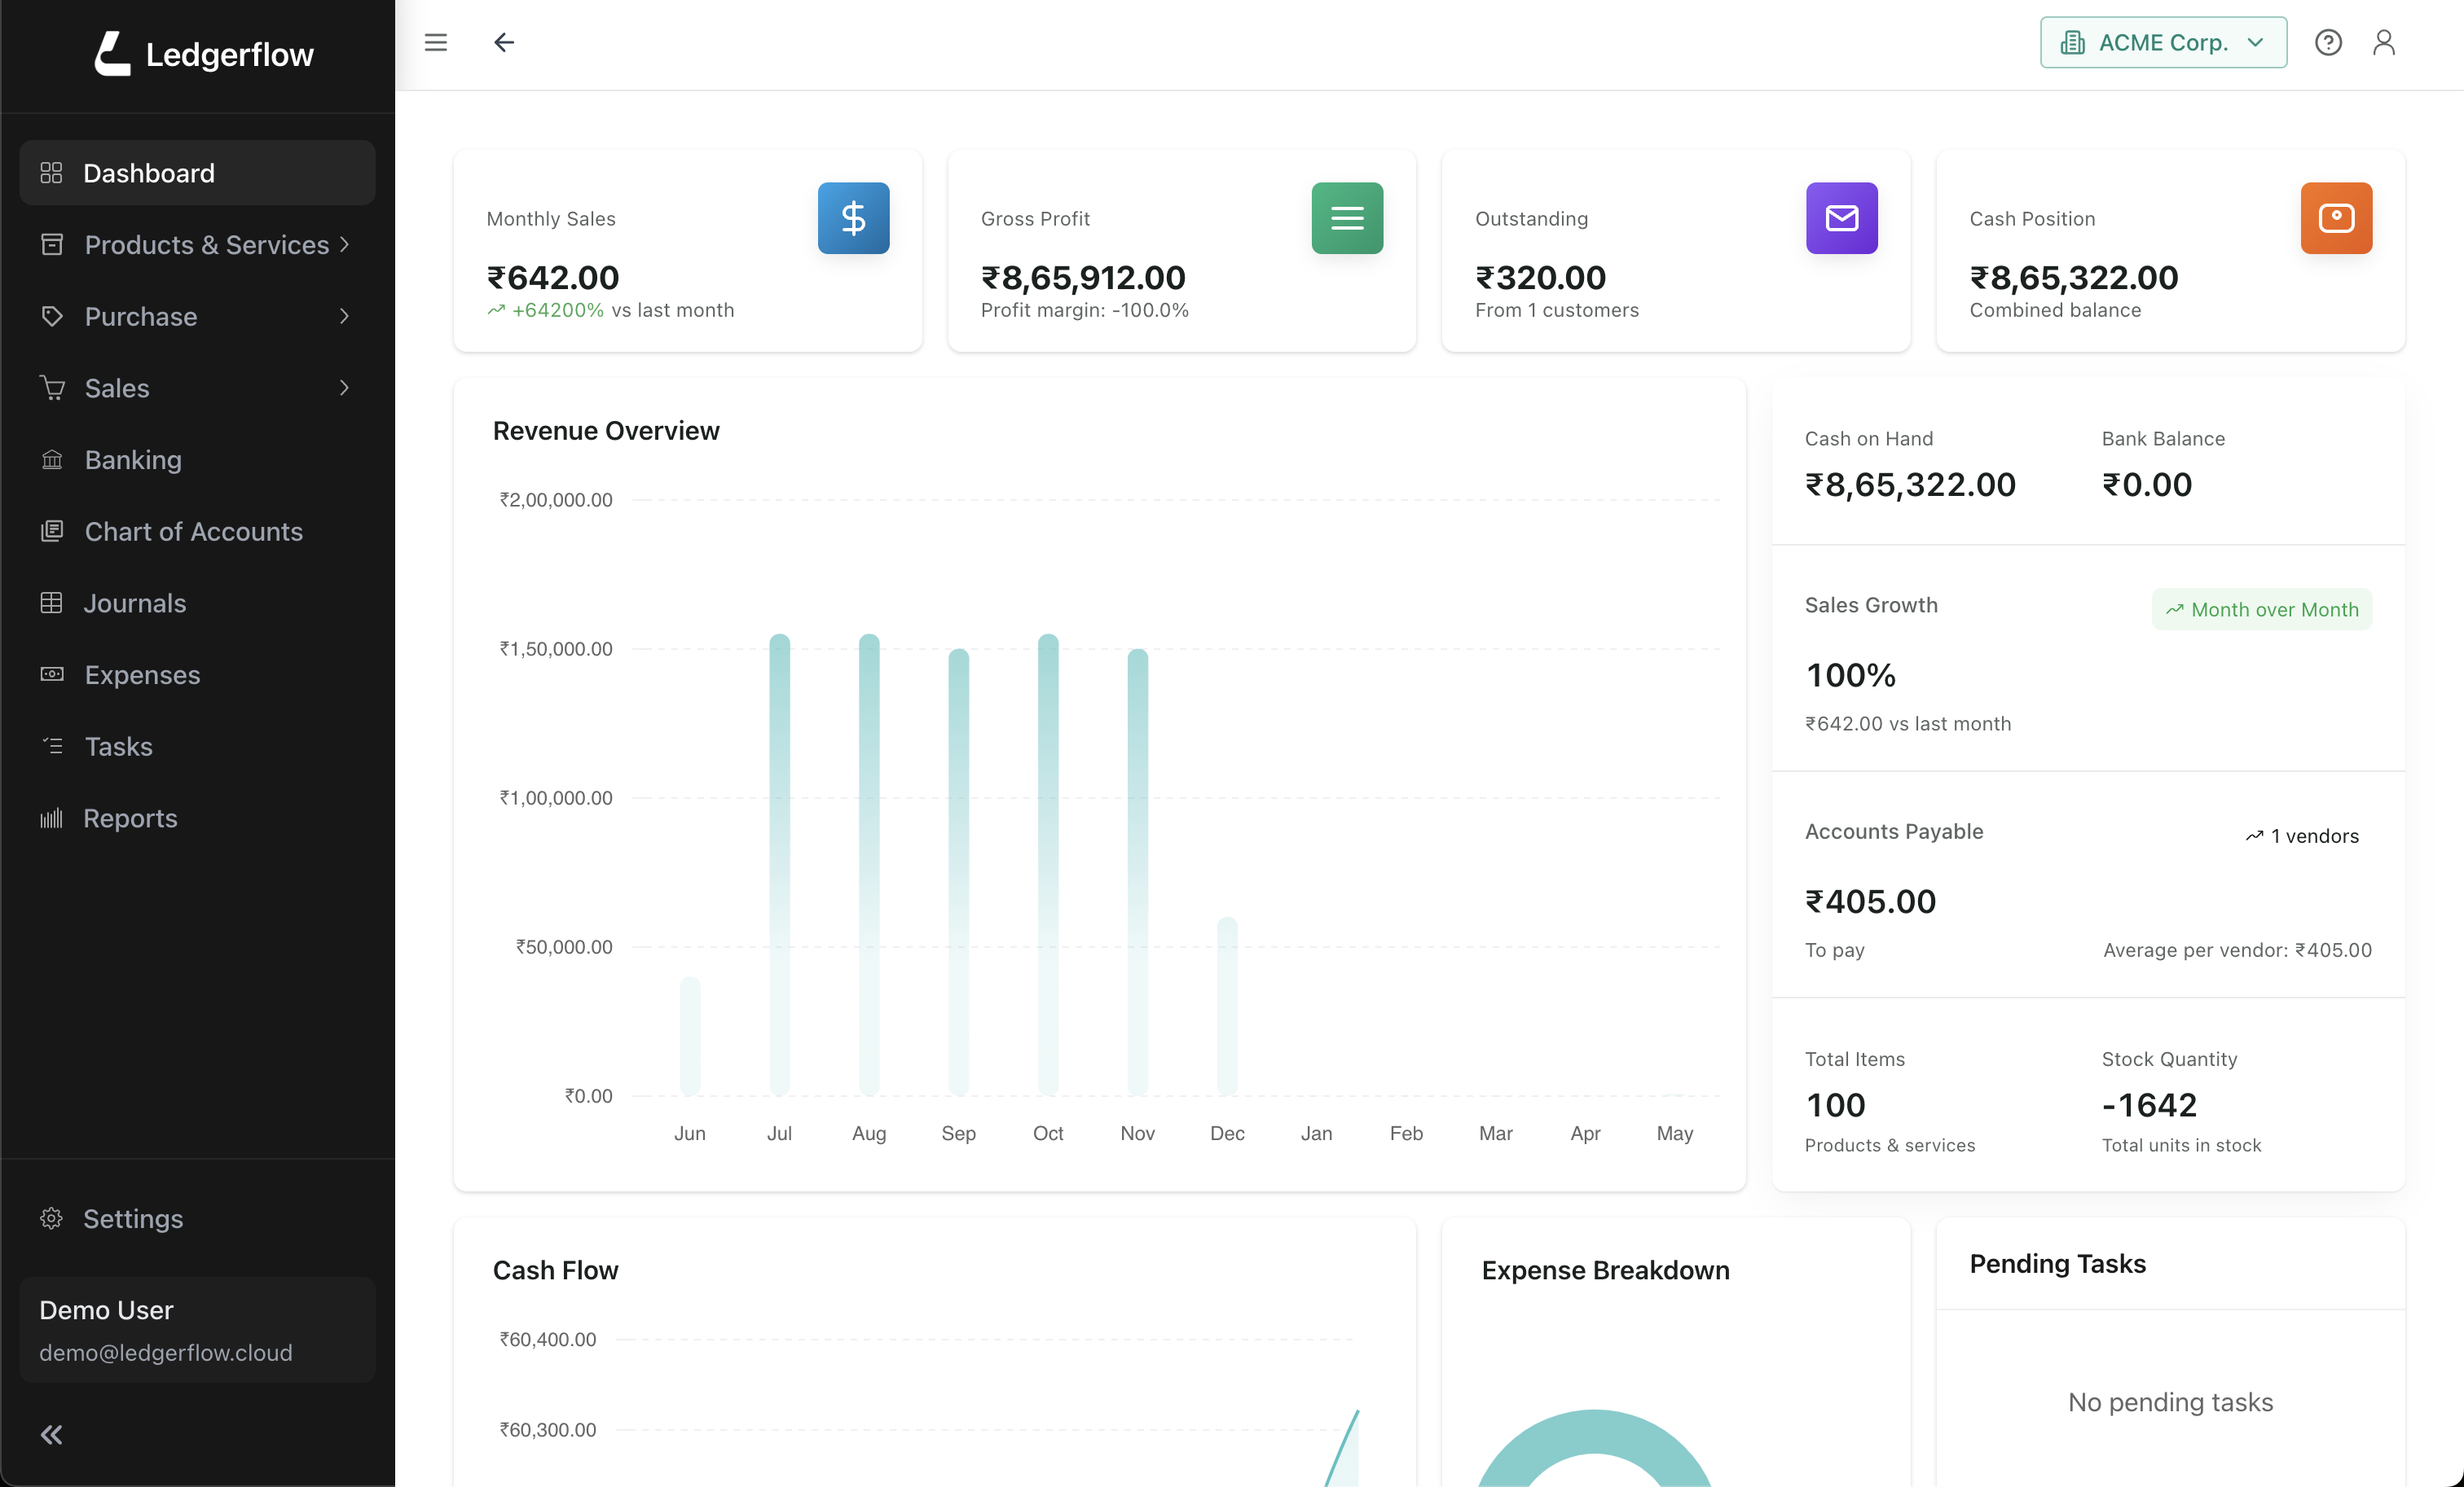Click the Gross Profit list icon
Viewport: 2464px width, 1487px height.
(x=1347, y=218)
